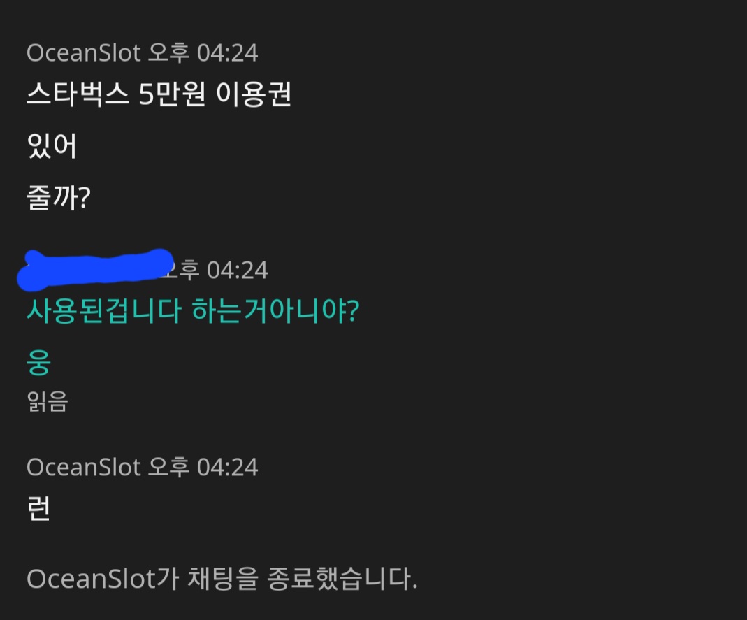Click the 읽음 read receipt
This screenshot has width=747, height=620.
tap(48, 401)
